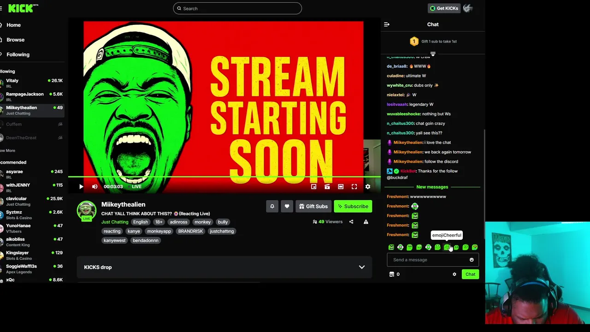Click the bendadonnn tag
Screen dimensions: 590x332
[146, 240]
